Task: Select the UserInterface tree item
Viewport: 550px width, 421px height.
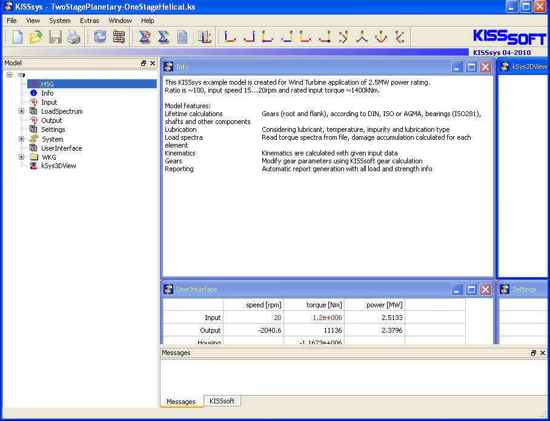Action: [x=61, y=148]
